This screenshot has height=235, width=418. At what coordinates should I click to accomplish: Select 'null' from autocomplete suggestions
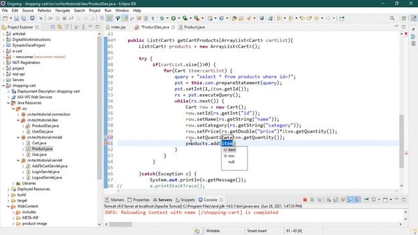pos(231,162)
